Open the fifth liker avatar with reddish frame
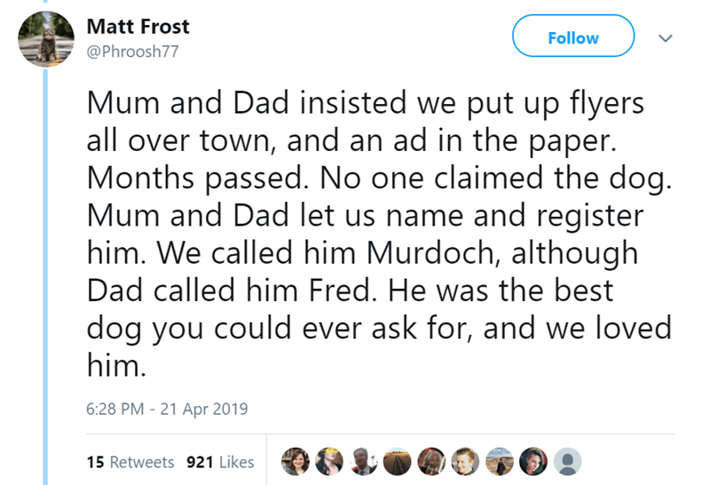The width and height of the screenshot is (710, 485). [432, 461]
